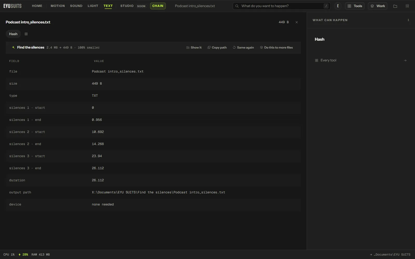The image size is (415, 259).
Task: Click CPU 1% status indicator
Action: click(9, 255)
